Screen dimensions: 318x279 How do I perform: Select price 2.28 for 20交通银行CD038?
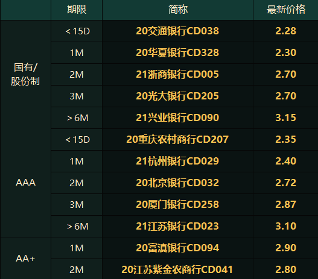click(x=285, y=31)
